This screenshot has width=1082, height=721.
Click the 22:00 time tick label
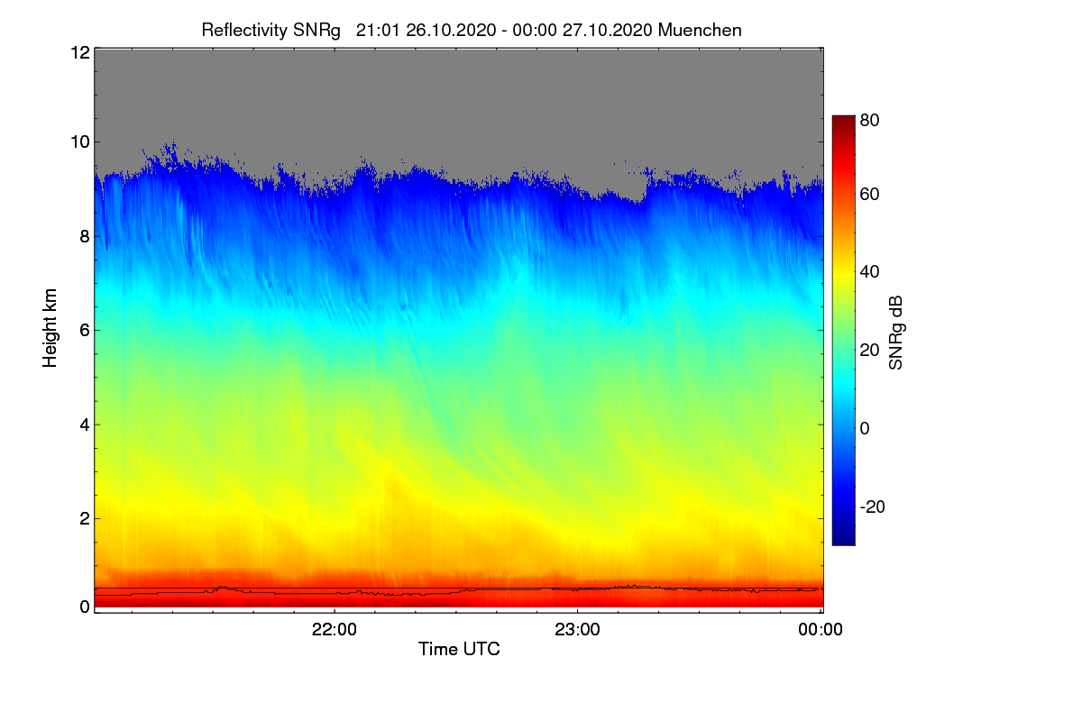tap(334, 630)
